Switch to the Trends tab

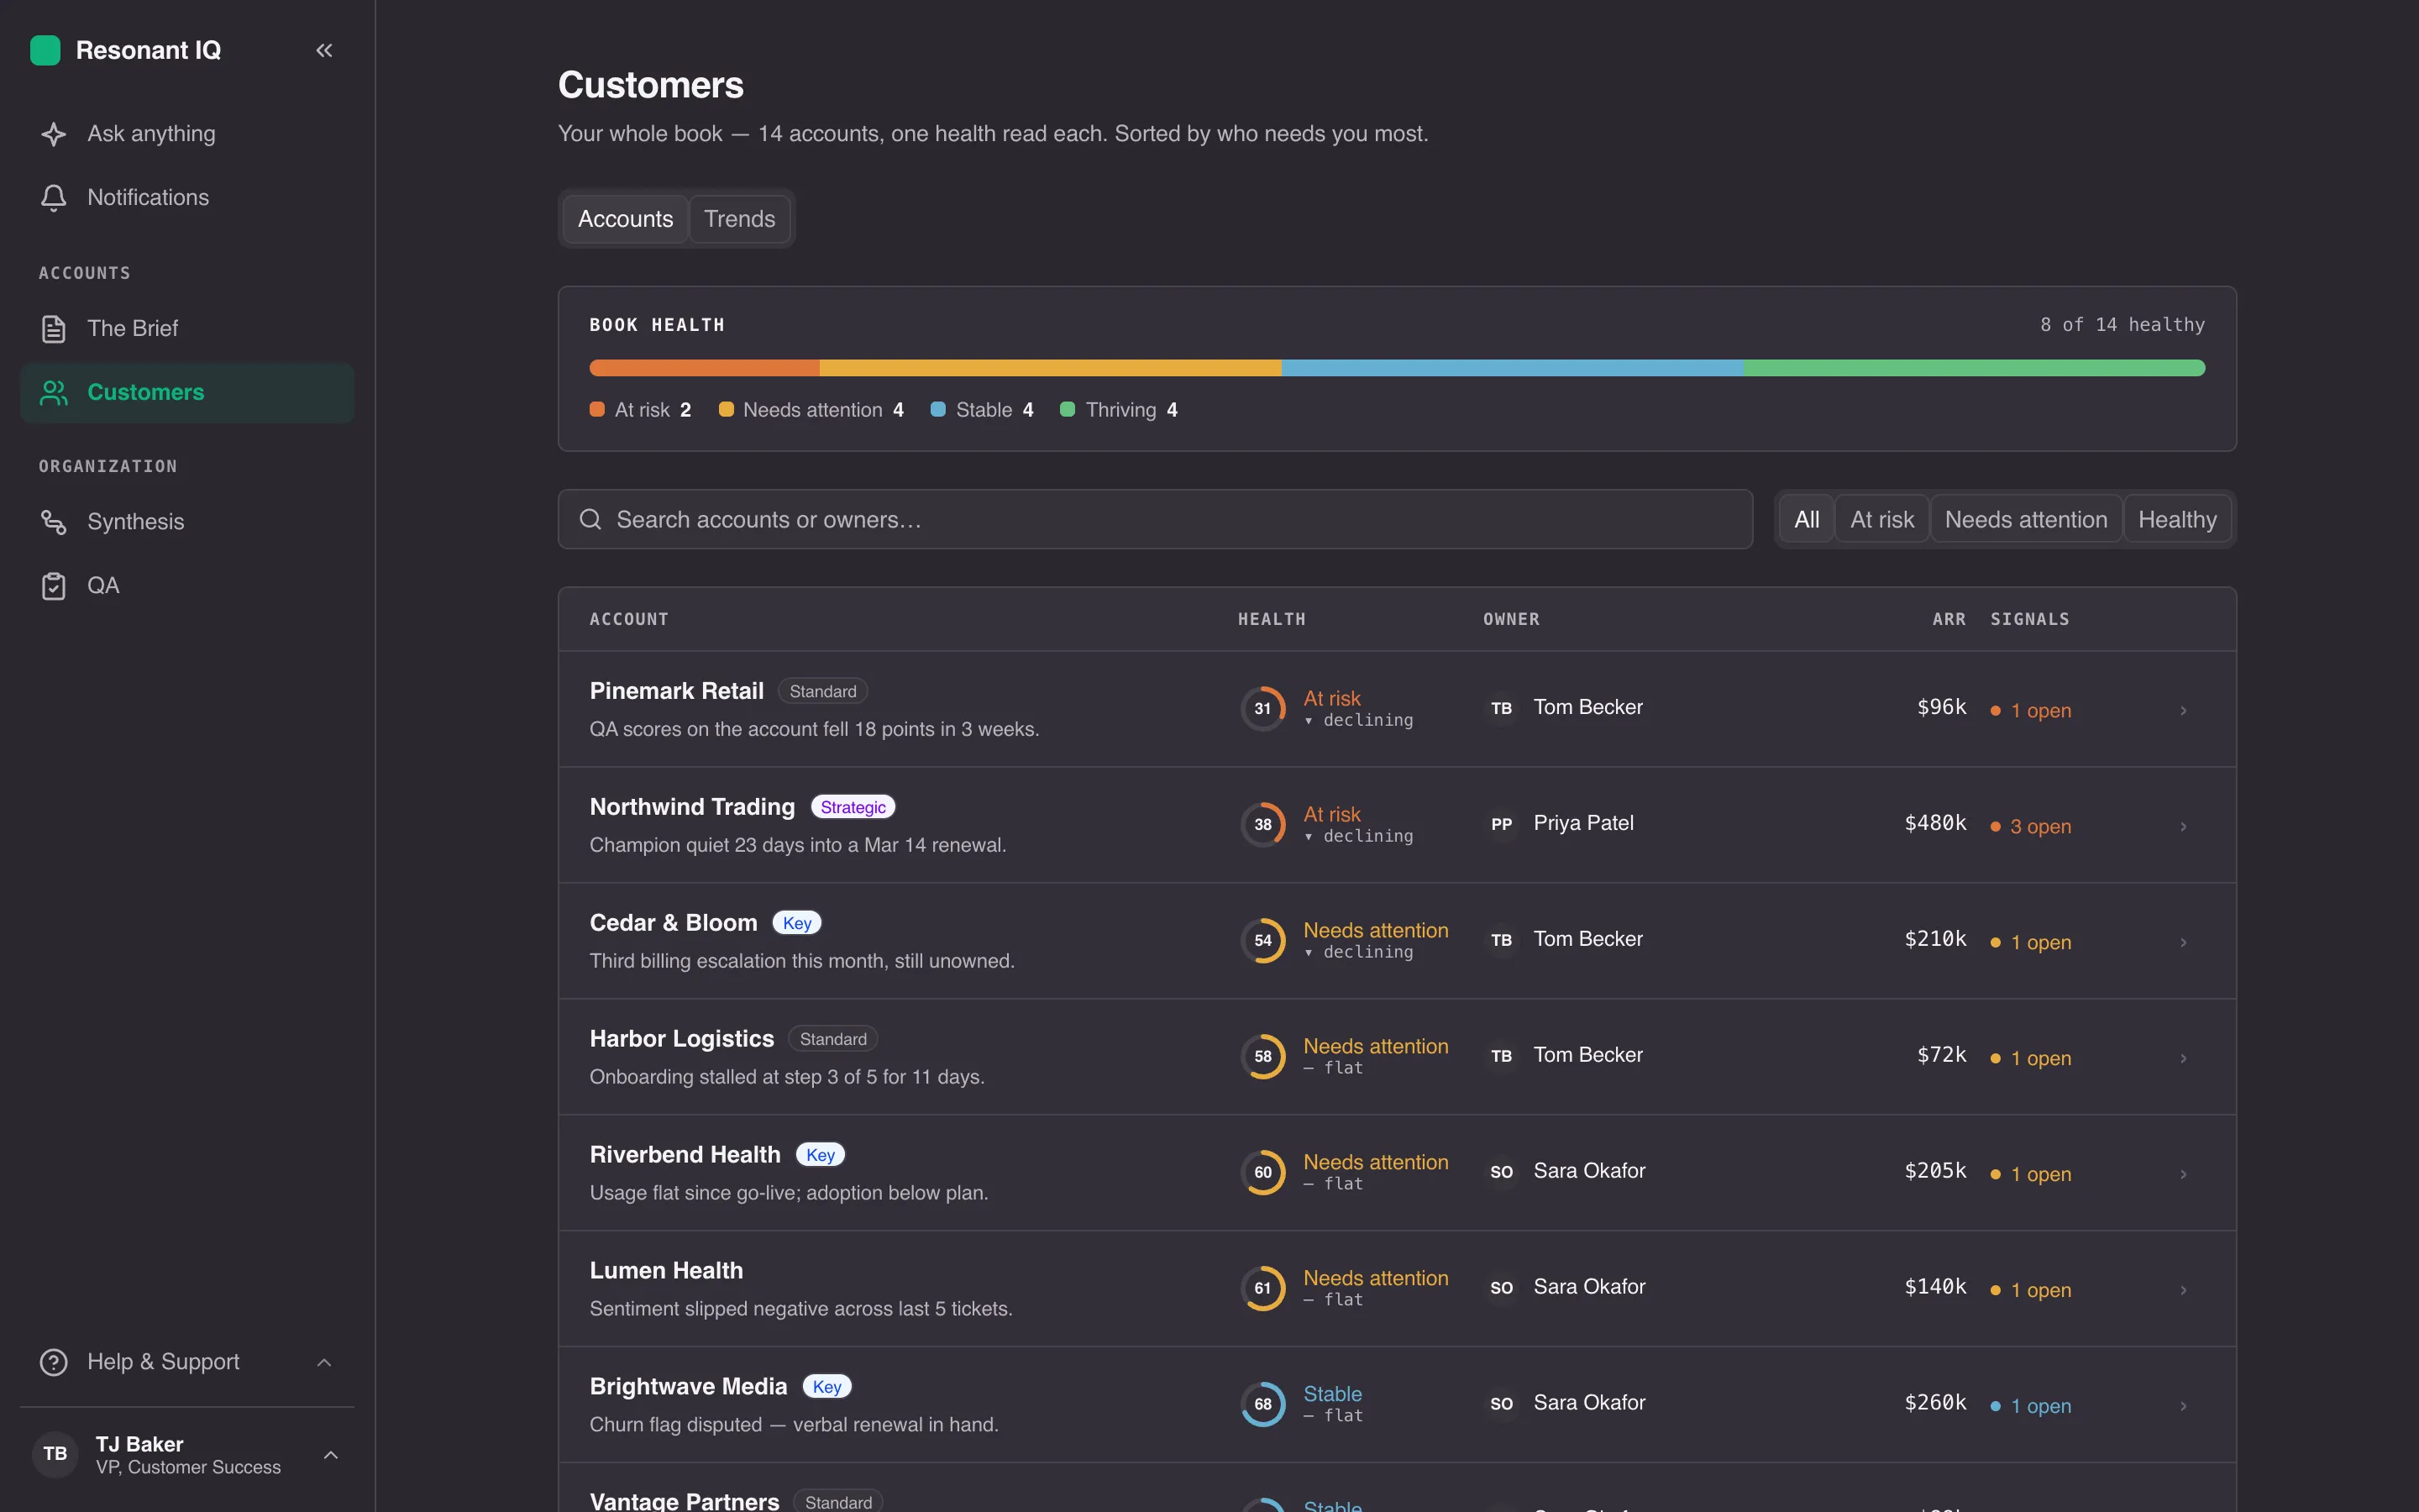[x=740, y=219]
